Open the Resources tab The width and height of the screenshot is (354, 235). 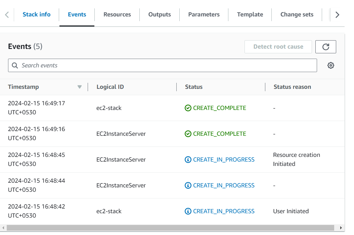[x=117, y=14]
